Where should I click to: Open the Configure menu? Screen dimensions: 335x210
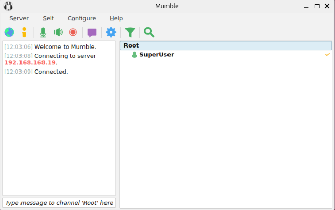point(81,18)
